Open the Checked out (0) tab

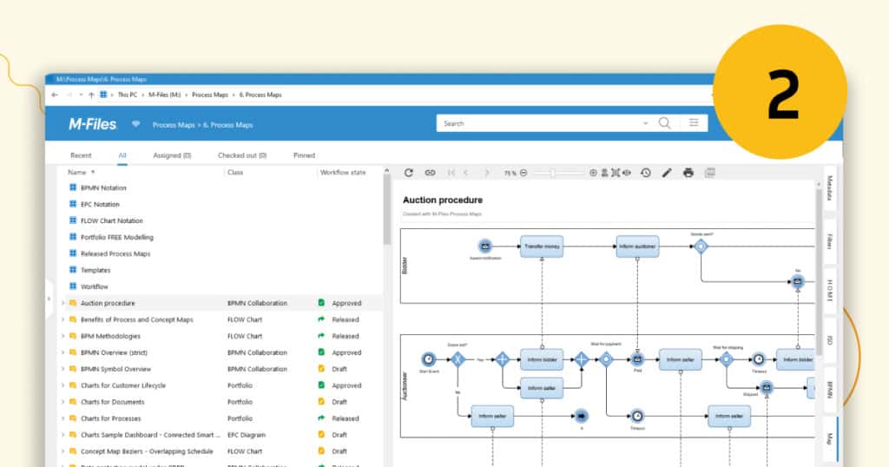(x=242, y=155)
